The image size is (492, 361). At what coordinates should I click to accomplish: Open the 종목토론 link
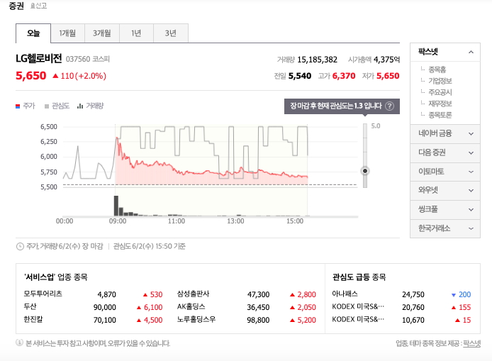point(440,115)
